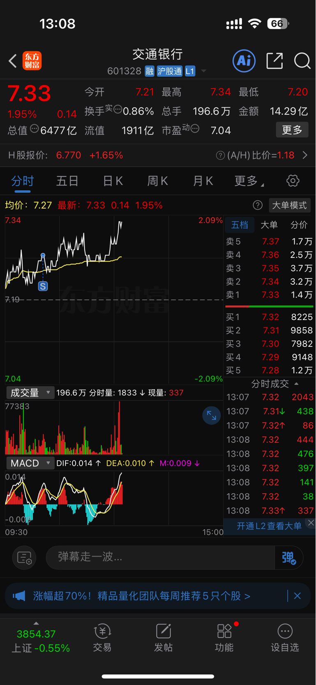Image resolution: width=316 pixels, height=685 pixels.
Task: Toggle 大单模式 big order mode
Action: coord(289,205)
